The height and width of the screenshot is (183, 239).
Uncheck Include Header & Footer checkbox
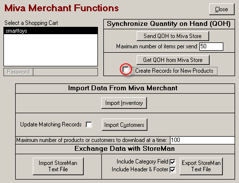(x=172, y=170)
